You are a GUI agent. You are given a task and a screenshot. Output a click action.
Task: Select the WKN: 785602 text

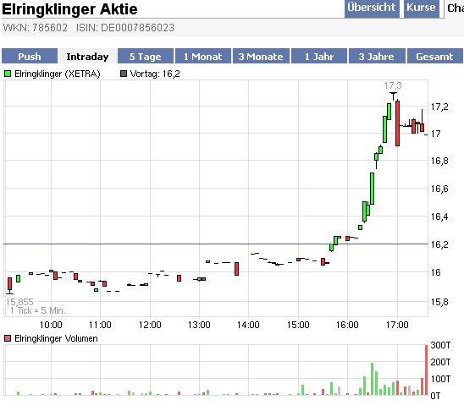point(36,28)
